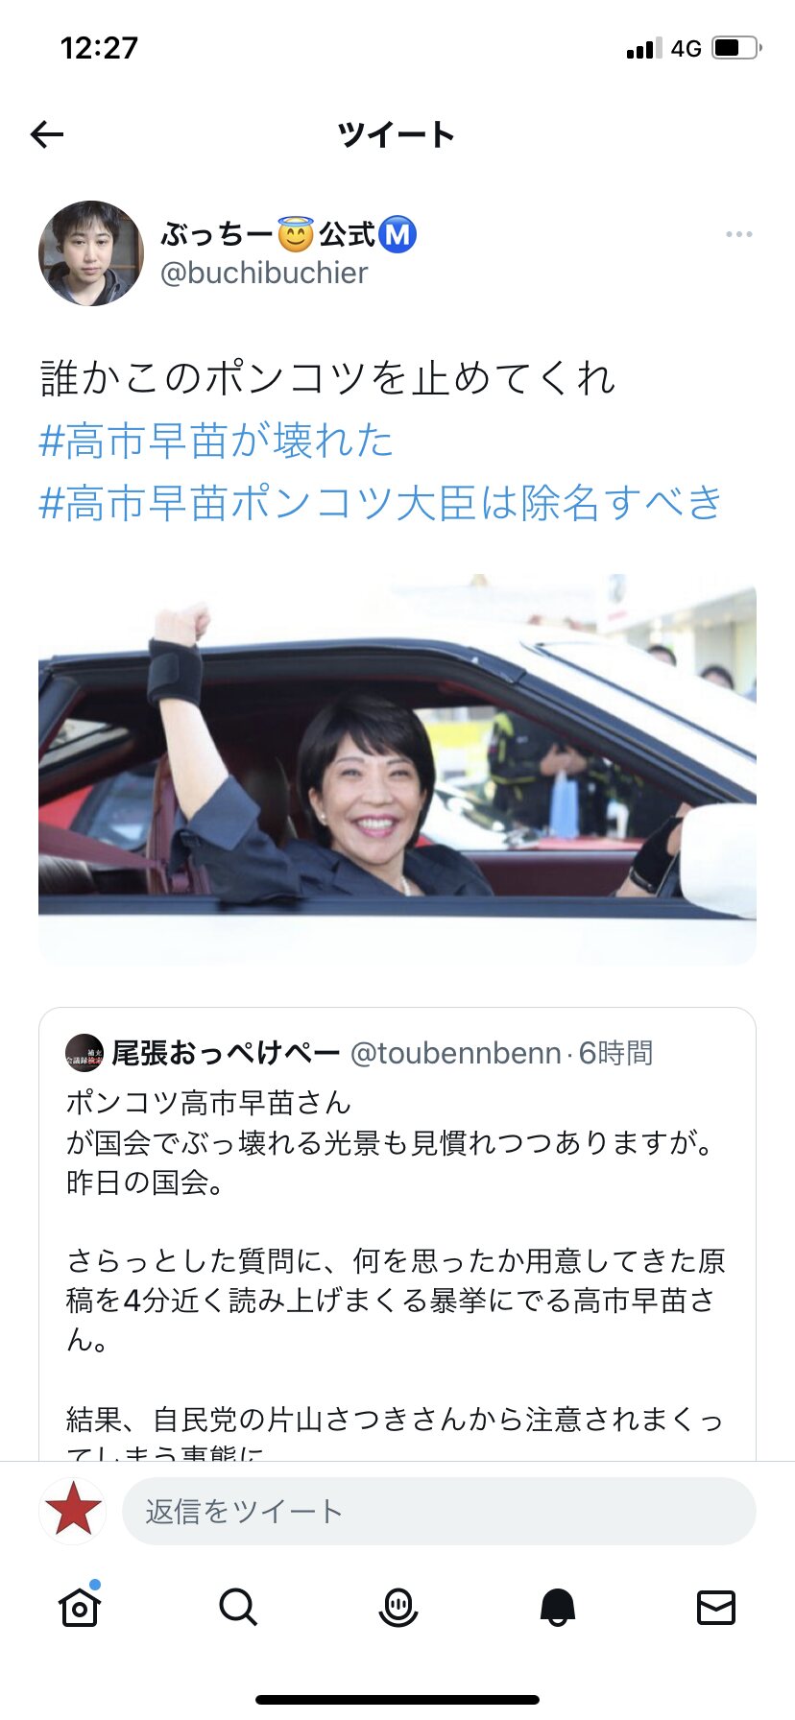Open the attached car photo

[x=397, y=769]
